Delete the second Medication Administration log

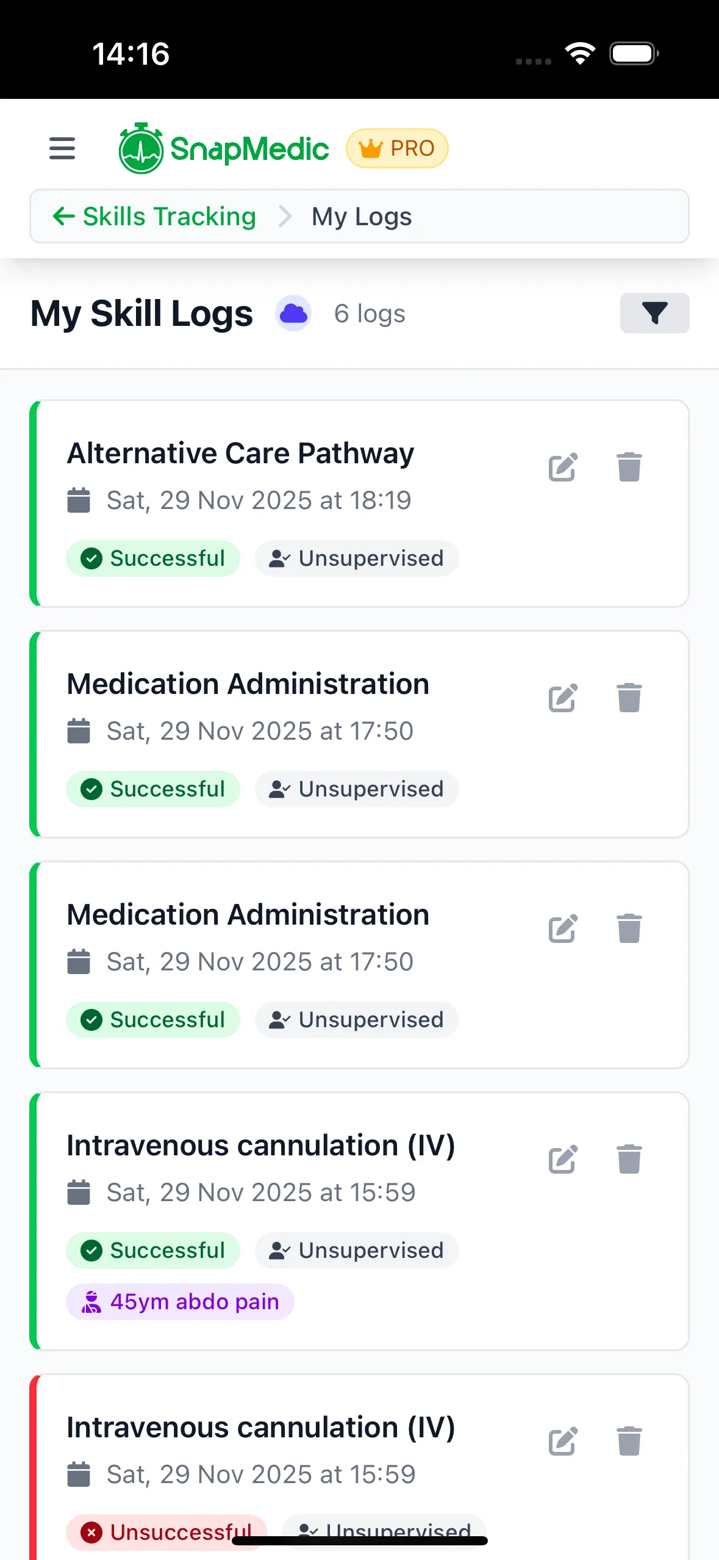(x=629, y=929)
